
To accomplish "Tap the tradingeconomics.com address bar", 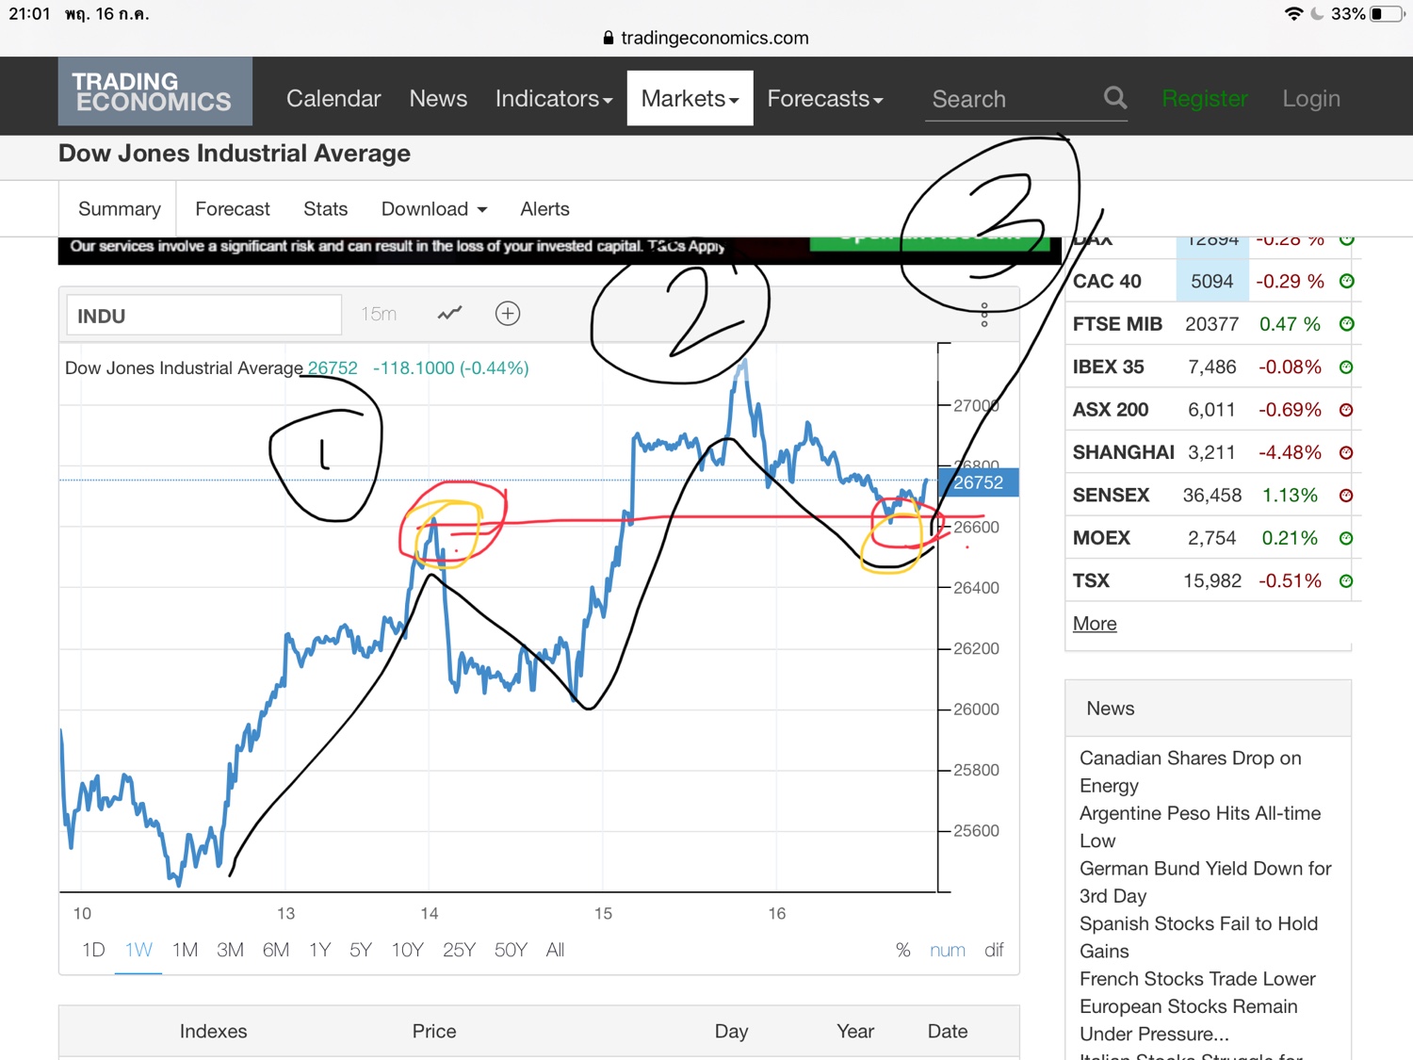I will 706,38.
